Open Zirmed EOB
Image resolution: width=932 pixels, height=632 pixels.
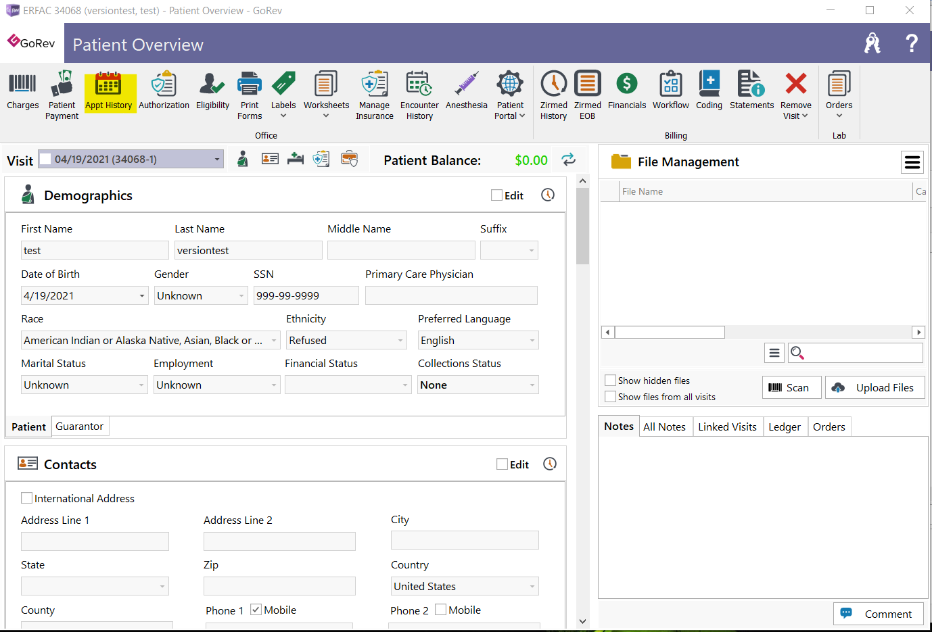coord(588,95)
